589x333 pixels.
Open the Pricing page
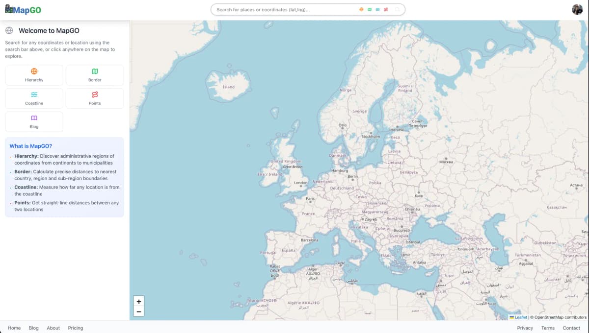click(x=75, y=328)
